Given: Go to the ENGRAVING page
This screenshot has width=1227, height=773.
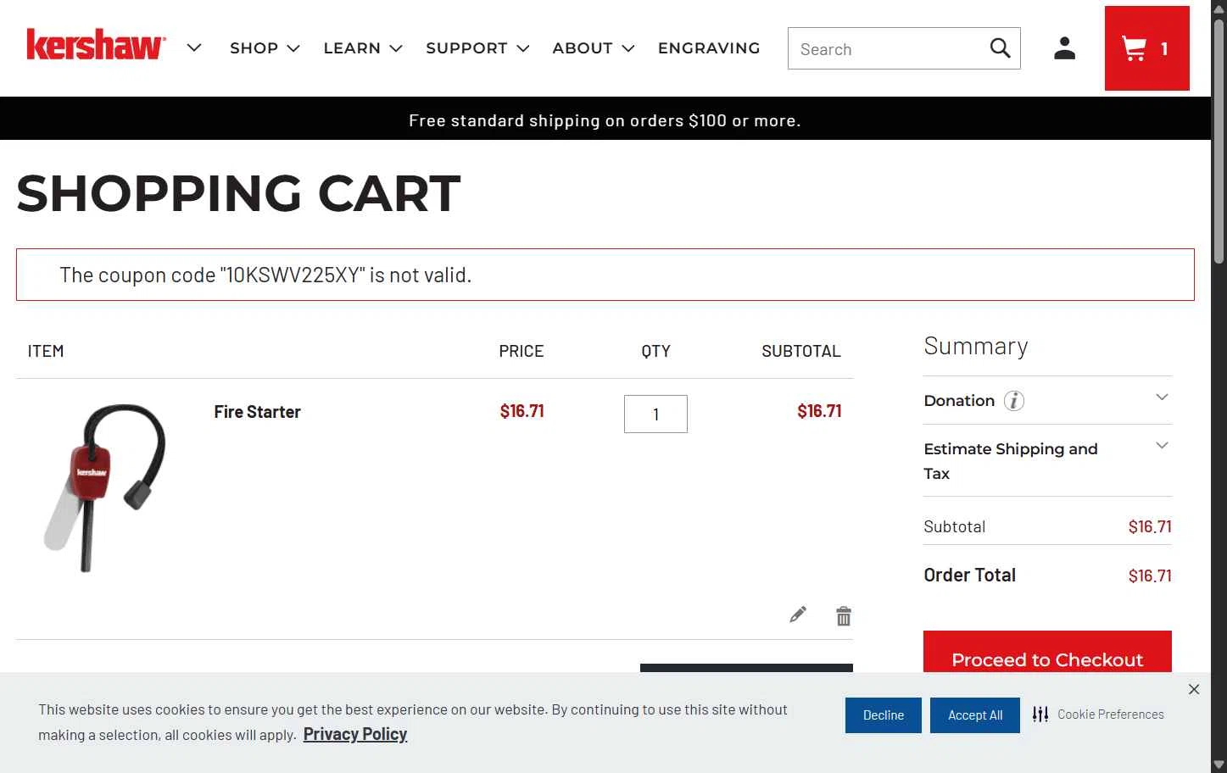Looking at the screenshot, I should coord(709,48).
